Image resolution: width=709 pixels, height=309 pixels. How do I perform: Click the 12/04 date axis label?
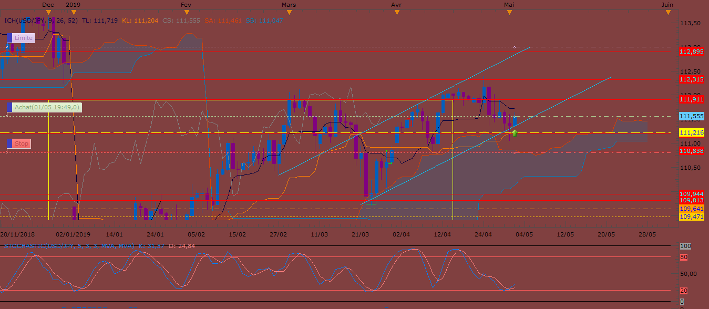pyautogui.click(x=442, y=234)
